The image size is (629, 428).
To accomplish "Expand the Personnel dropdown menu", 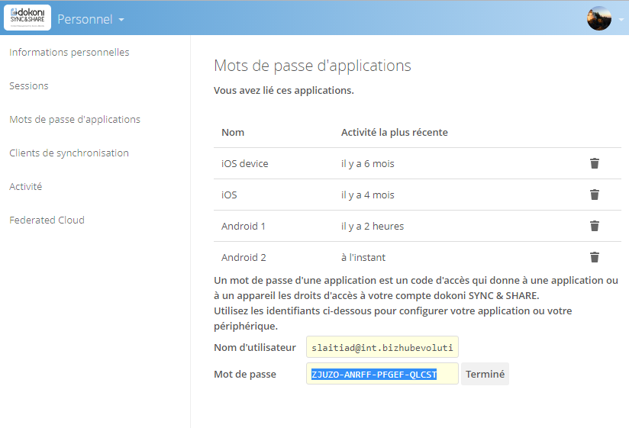I will click(x=91, y=19).
